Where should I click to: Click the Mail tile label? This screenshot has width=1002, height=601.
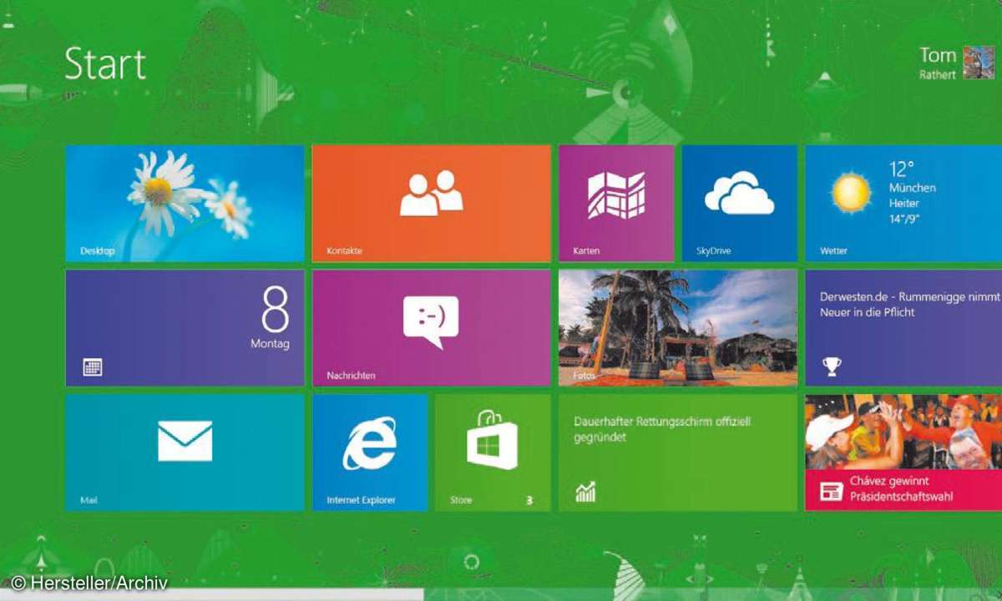(x=89, y=500)
